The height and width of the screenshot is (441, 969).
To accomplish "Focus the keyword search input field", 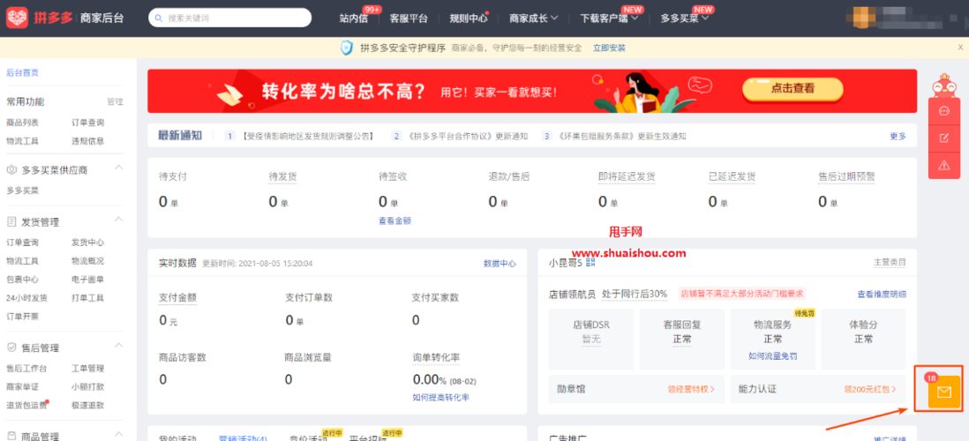I will pos(229,18).
